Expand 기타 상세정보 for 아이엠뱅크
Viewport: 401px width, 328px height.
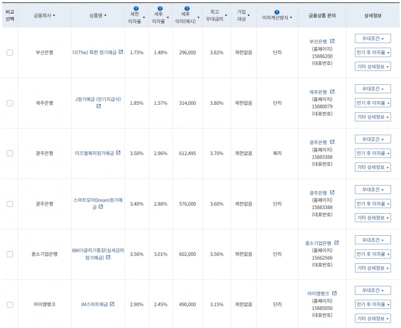click(372, 318)
